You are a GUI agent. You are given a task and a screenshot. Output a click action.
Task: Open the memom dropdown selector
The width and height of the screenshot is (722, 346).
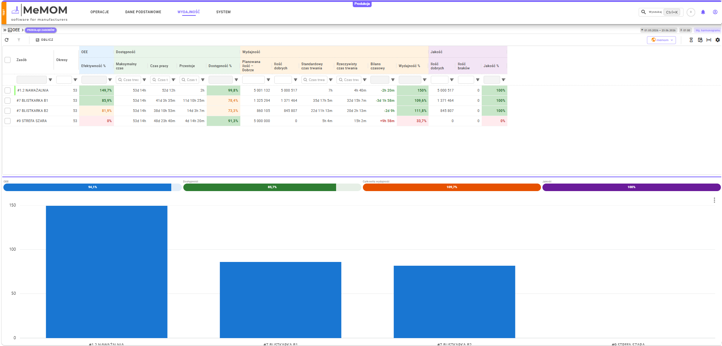pyautogui.click(x=661, y=40)
